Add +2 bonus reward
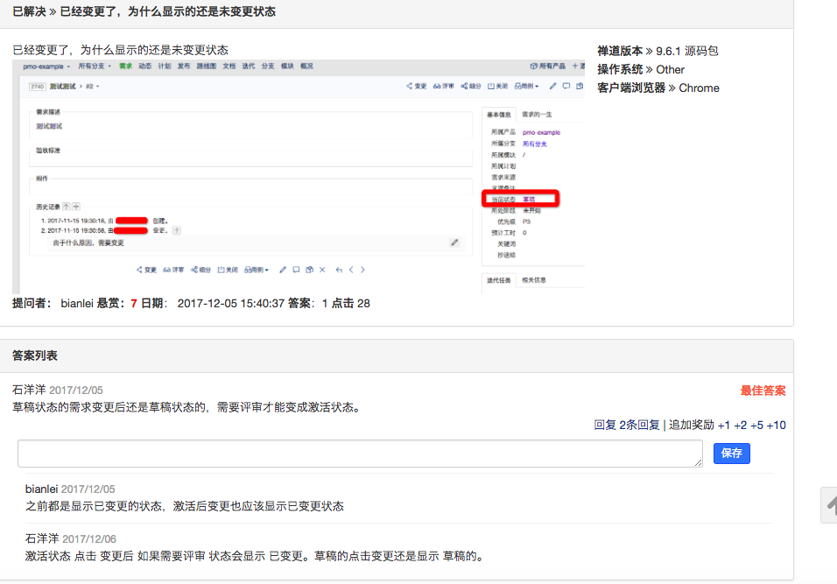Image resolution: width=837 pixels, height=584 pixels. pos(741,426)
